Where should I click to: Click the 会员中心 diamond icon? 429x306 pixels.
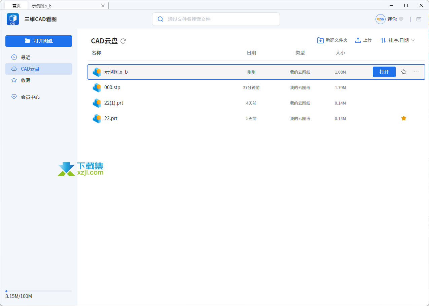click(x=14, y=97)
